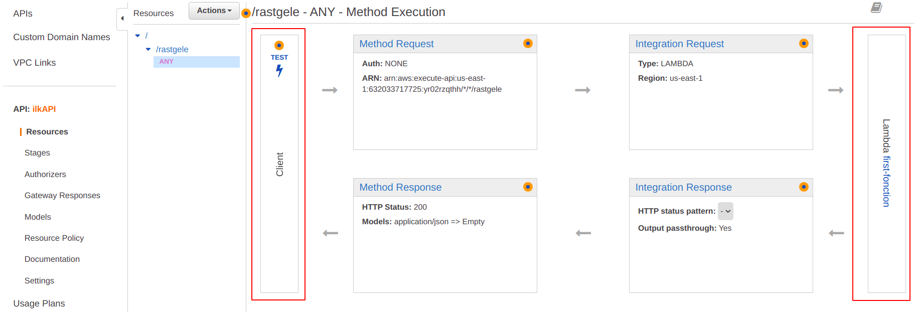918x312 pixels.
Task: Open the Actions dropdown menu
Action: [214, 11]
